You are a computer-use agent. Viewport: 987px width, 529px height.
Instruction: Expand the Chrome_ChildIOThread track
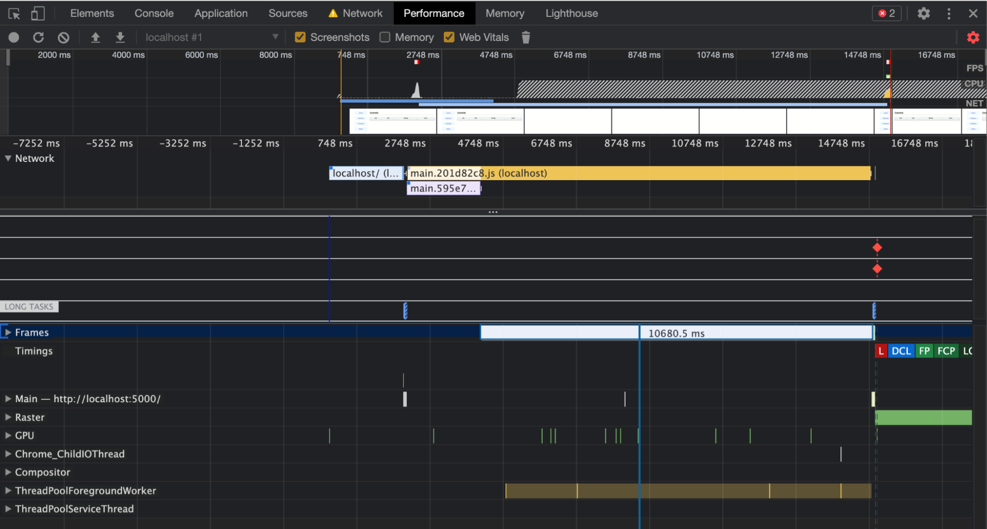coord(8,454)
